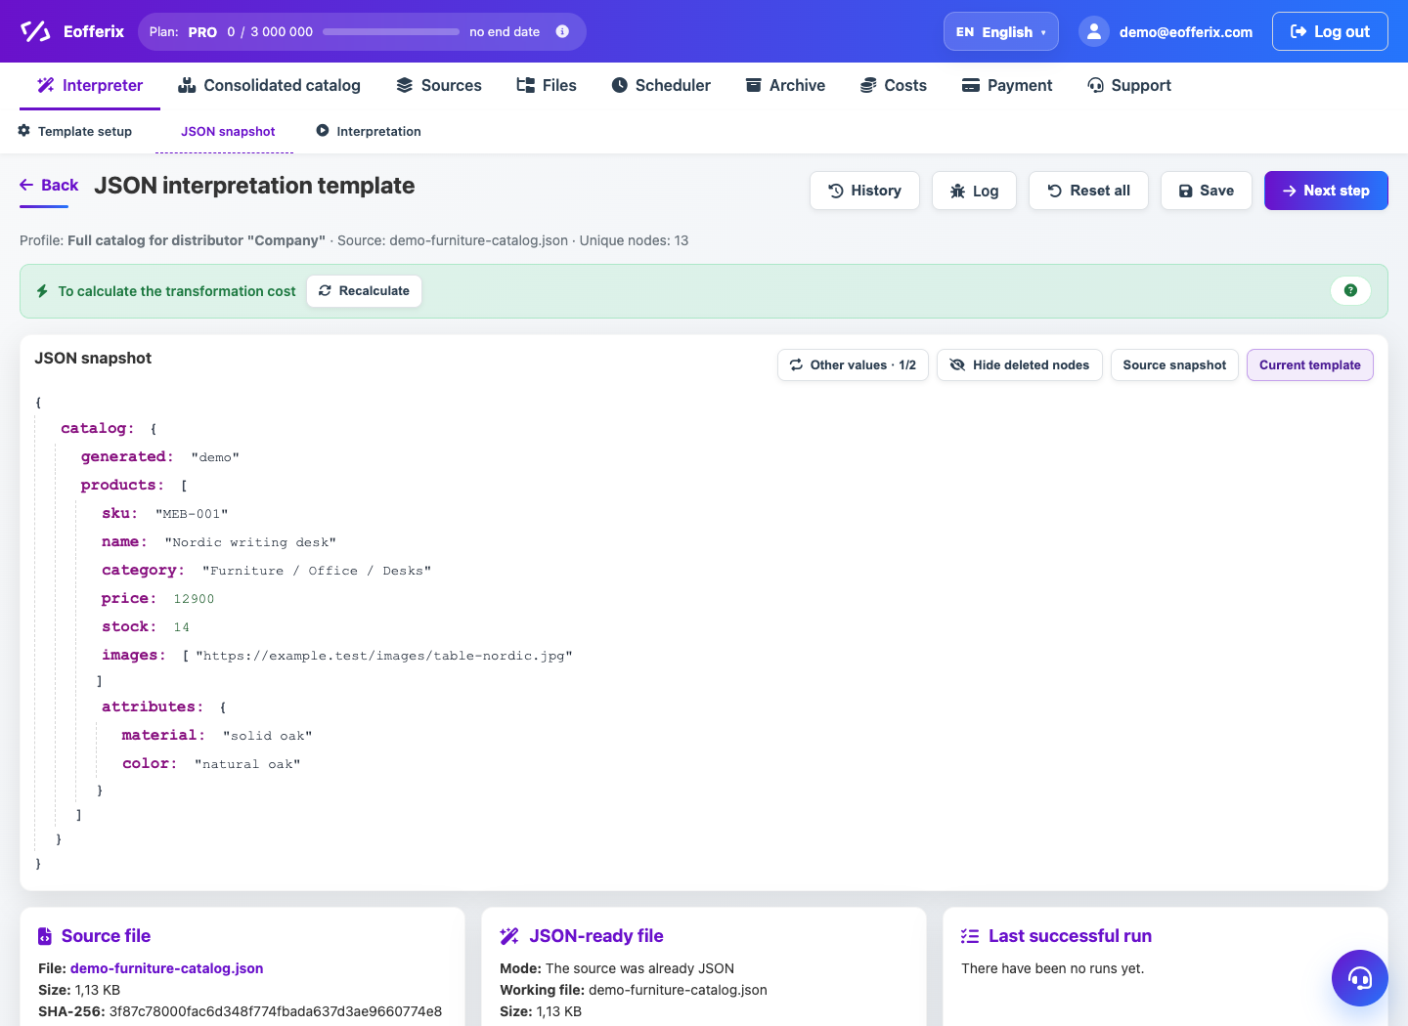1408x1026 pixels.
Task: Click the demo@eofferix.com account email
Action: click(x=1186, y=32)
